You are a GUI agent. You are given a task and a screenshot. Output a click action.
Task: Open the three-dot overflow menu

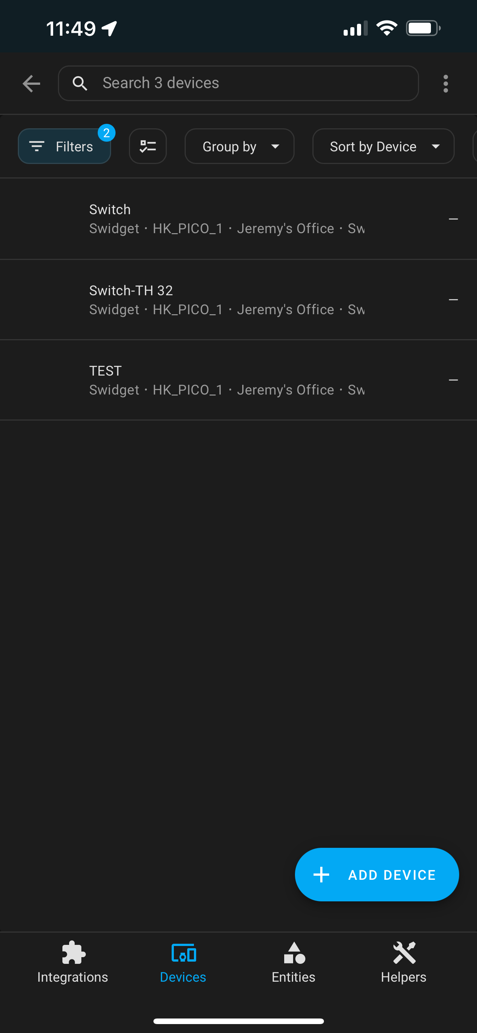[x=445, y=83]
